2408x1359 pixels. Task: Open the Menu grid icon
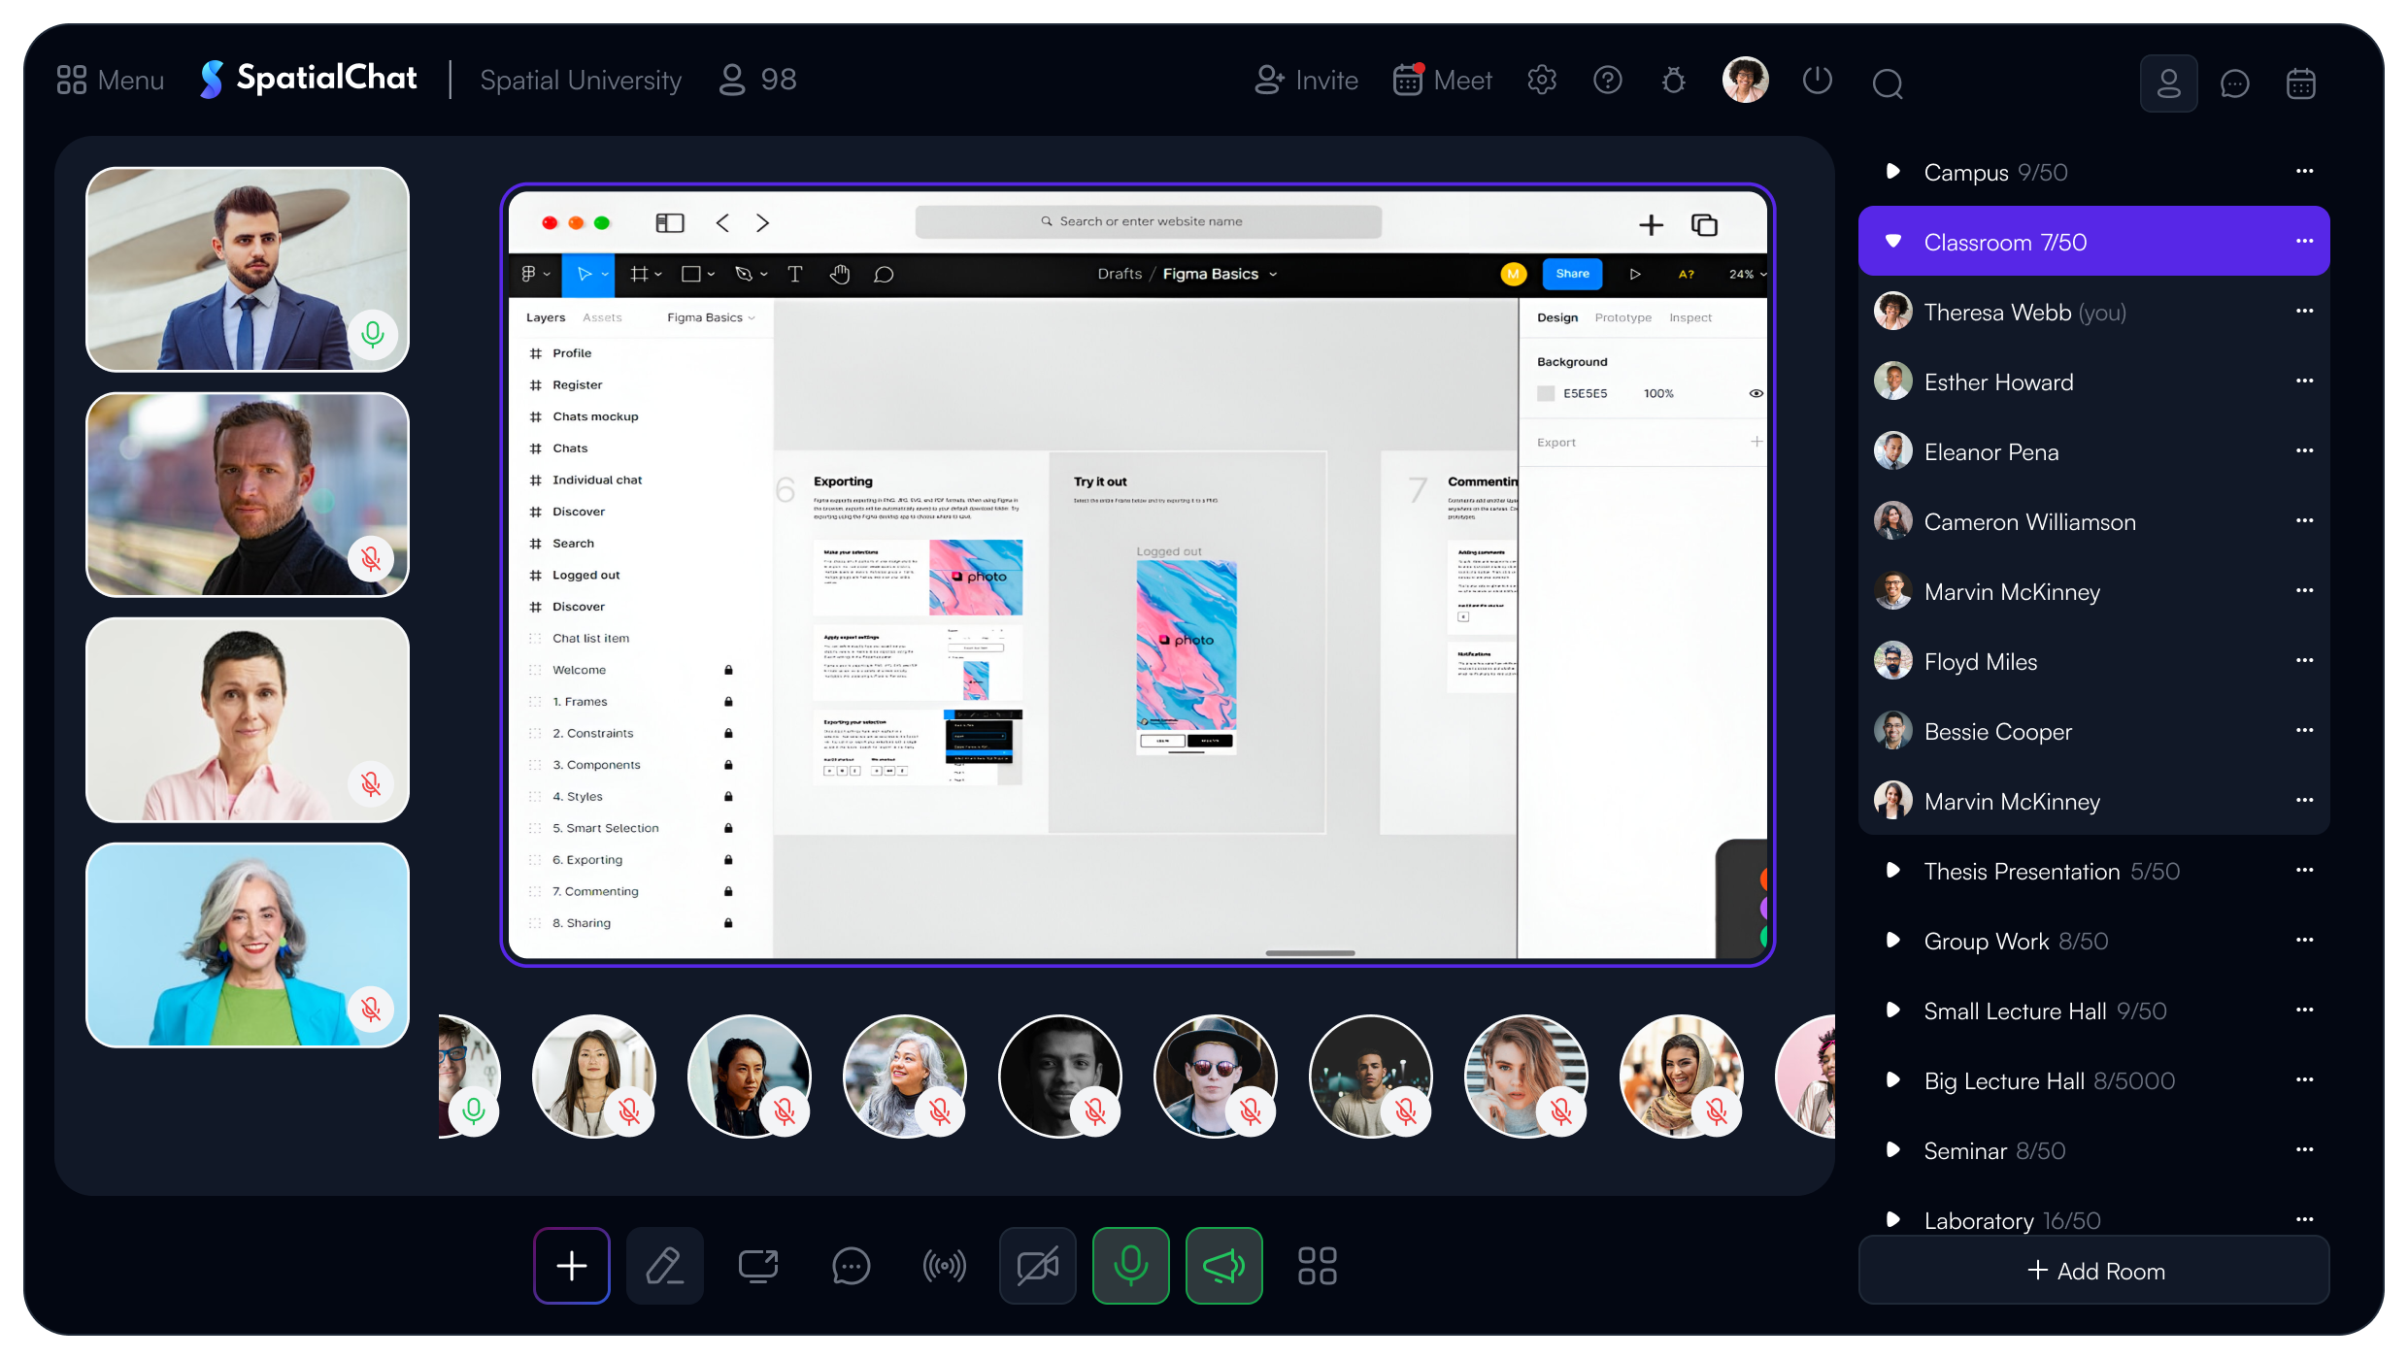(72, 80)
